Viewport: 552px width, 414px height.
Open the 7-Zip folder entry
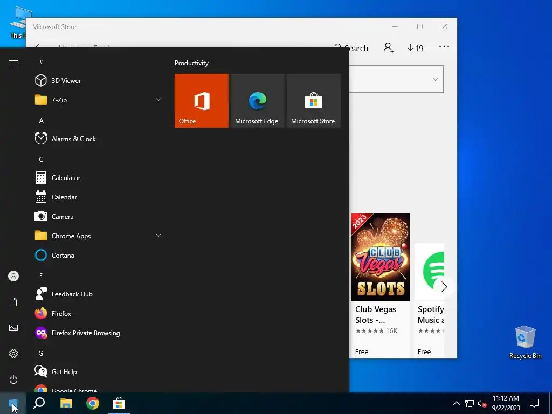99,100
